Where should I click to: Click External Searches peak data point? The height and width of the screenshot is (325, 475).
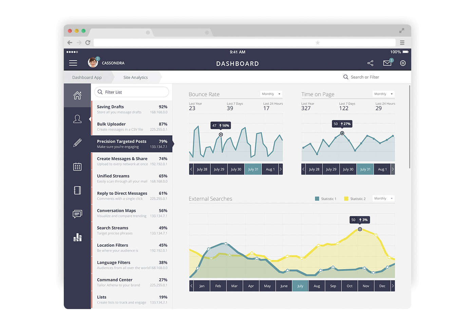tap(360, 229)
